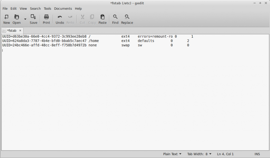Click the pass number 1 on root line

click(x=192, y=36)
